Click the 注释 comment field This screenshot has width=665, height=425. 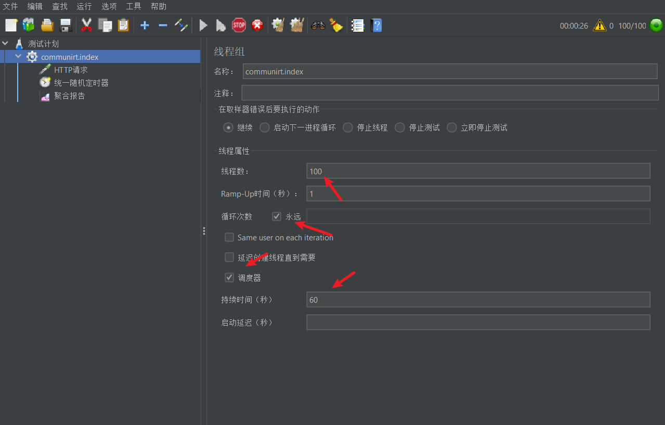(450, 93)
